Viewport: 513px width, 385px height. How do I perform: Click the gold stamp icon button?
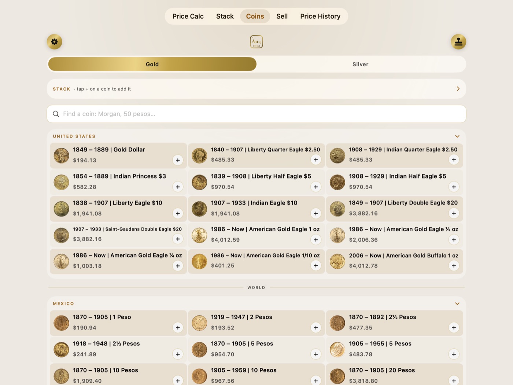point(458,42)
